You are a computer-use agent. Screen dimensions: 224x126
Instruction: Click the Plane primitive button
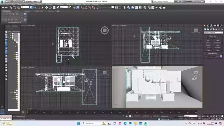[x=217, y=50]
